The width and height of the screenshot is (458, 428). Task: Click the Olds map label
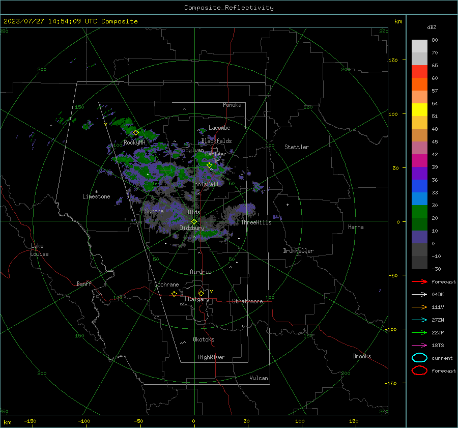(x=194, y=212)
